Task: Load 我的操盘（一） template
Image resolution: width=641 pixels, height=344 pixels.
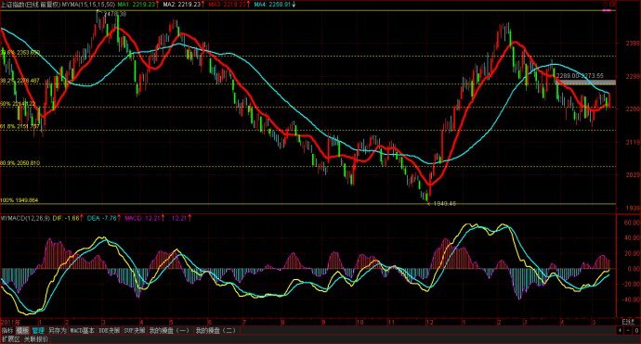Action: tap(169, 330)
